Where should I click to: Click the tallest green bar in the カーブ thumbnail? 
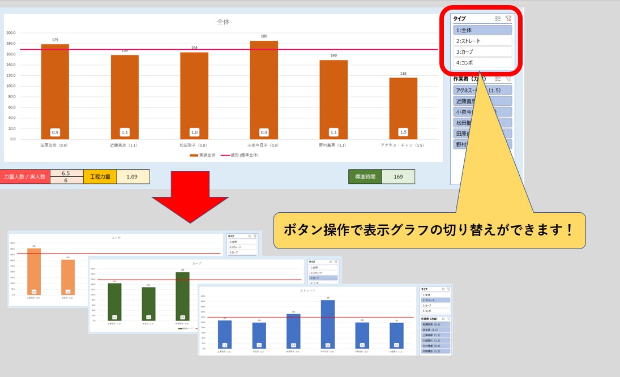tap(182, 296)
